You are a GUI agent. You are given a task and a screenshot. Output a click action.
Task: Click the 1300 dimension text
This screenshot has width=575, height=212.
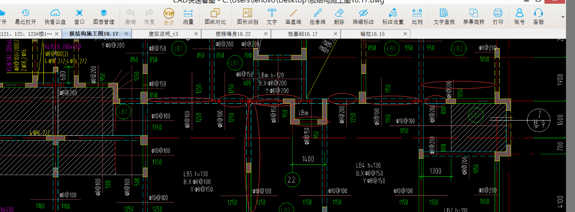(x=436, y=171)
